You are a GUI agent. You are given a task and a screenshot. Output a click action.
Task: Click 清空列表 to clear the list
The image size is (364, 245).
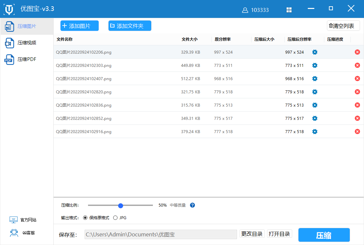343,26
